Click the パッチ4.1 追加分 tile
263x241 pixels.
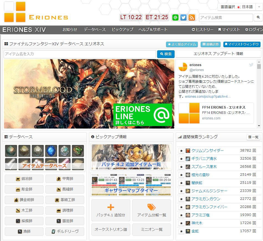click(x=111, y=210)
